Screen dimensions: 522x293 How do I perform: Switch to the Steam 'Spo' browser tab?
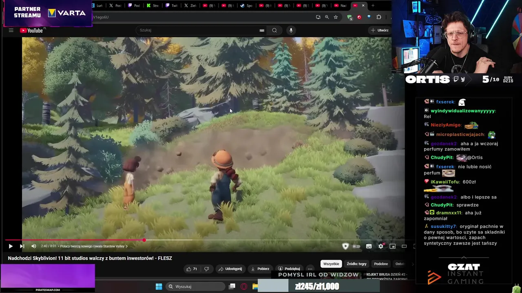(246, 6)
